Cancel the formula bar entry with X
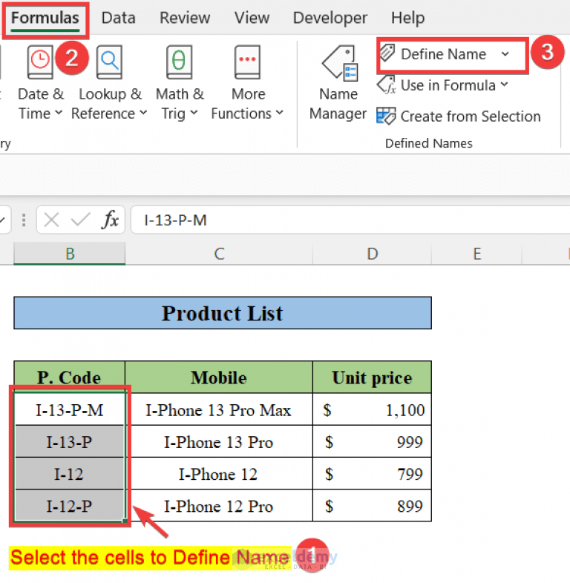Viewport: 570px width, 583px height. tap(51, 220)
